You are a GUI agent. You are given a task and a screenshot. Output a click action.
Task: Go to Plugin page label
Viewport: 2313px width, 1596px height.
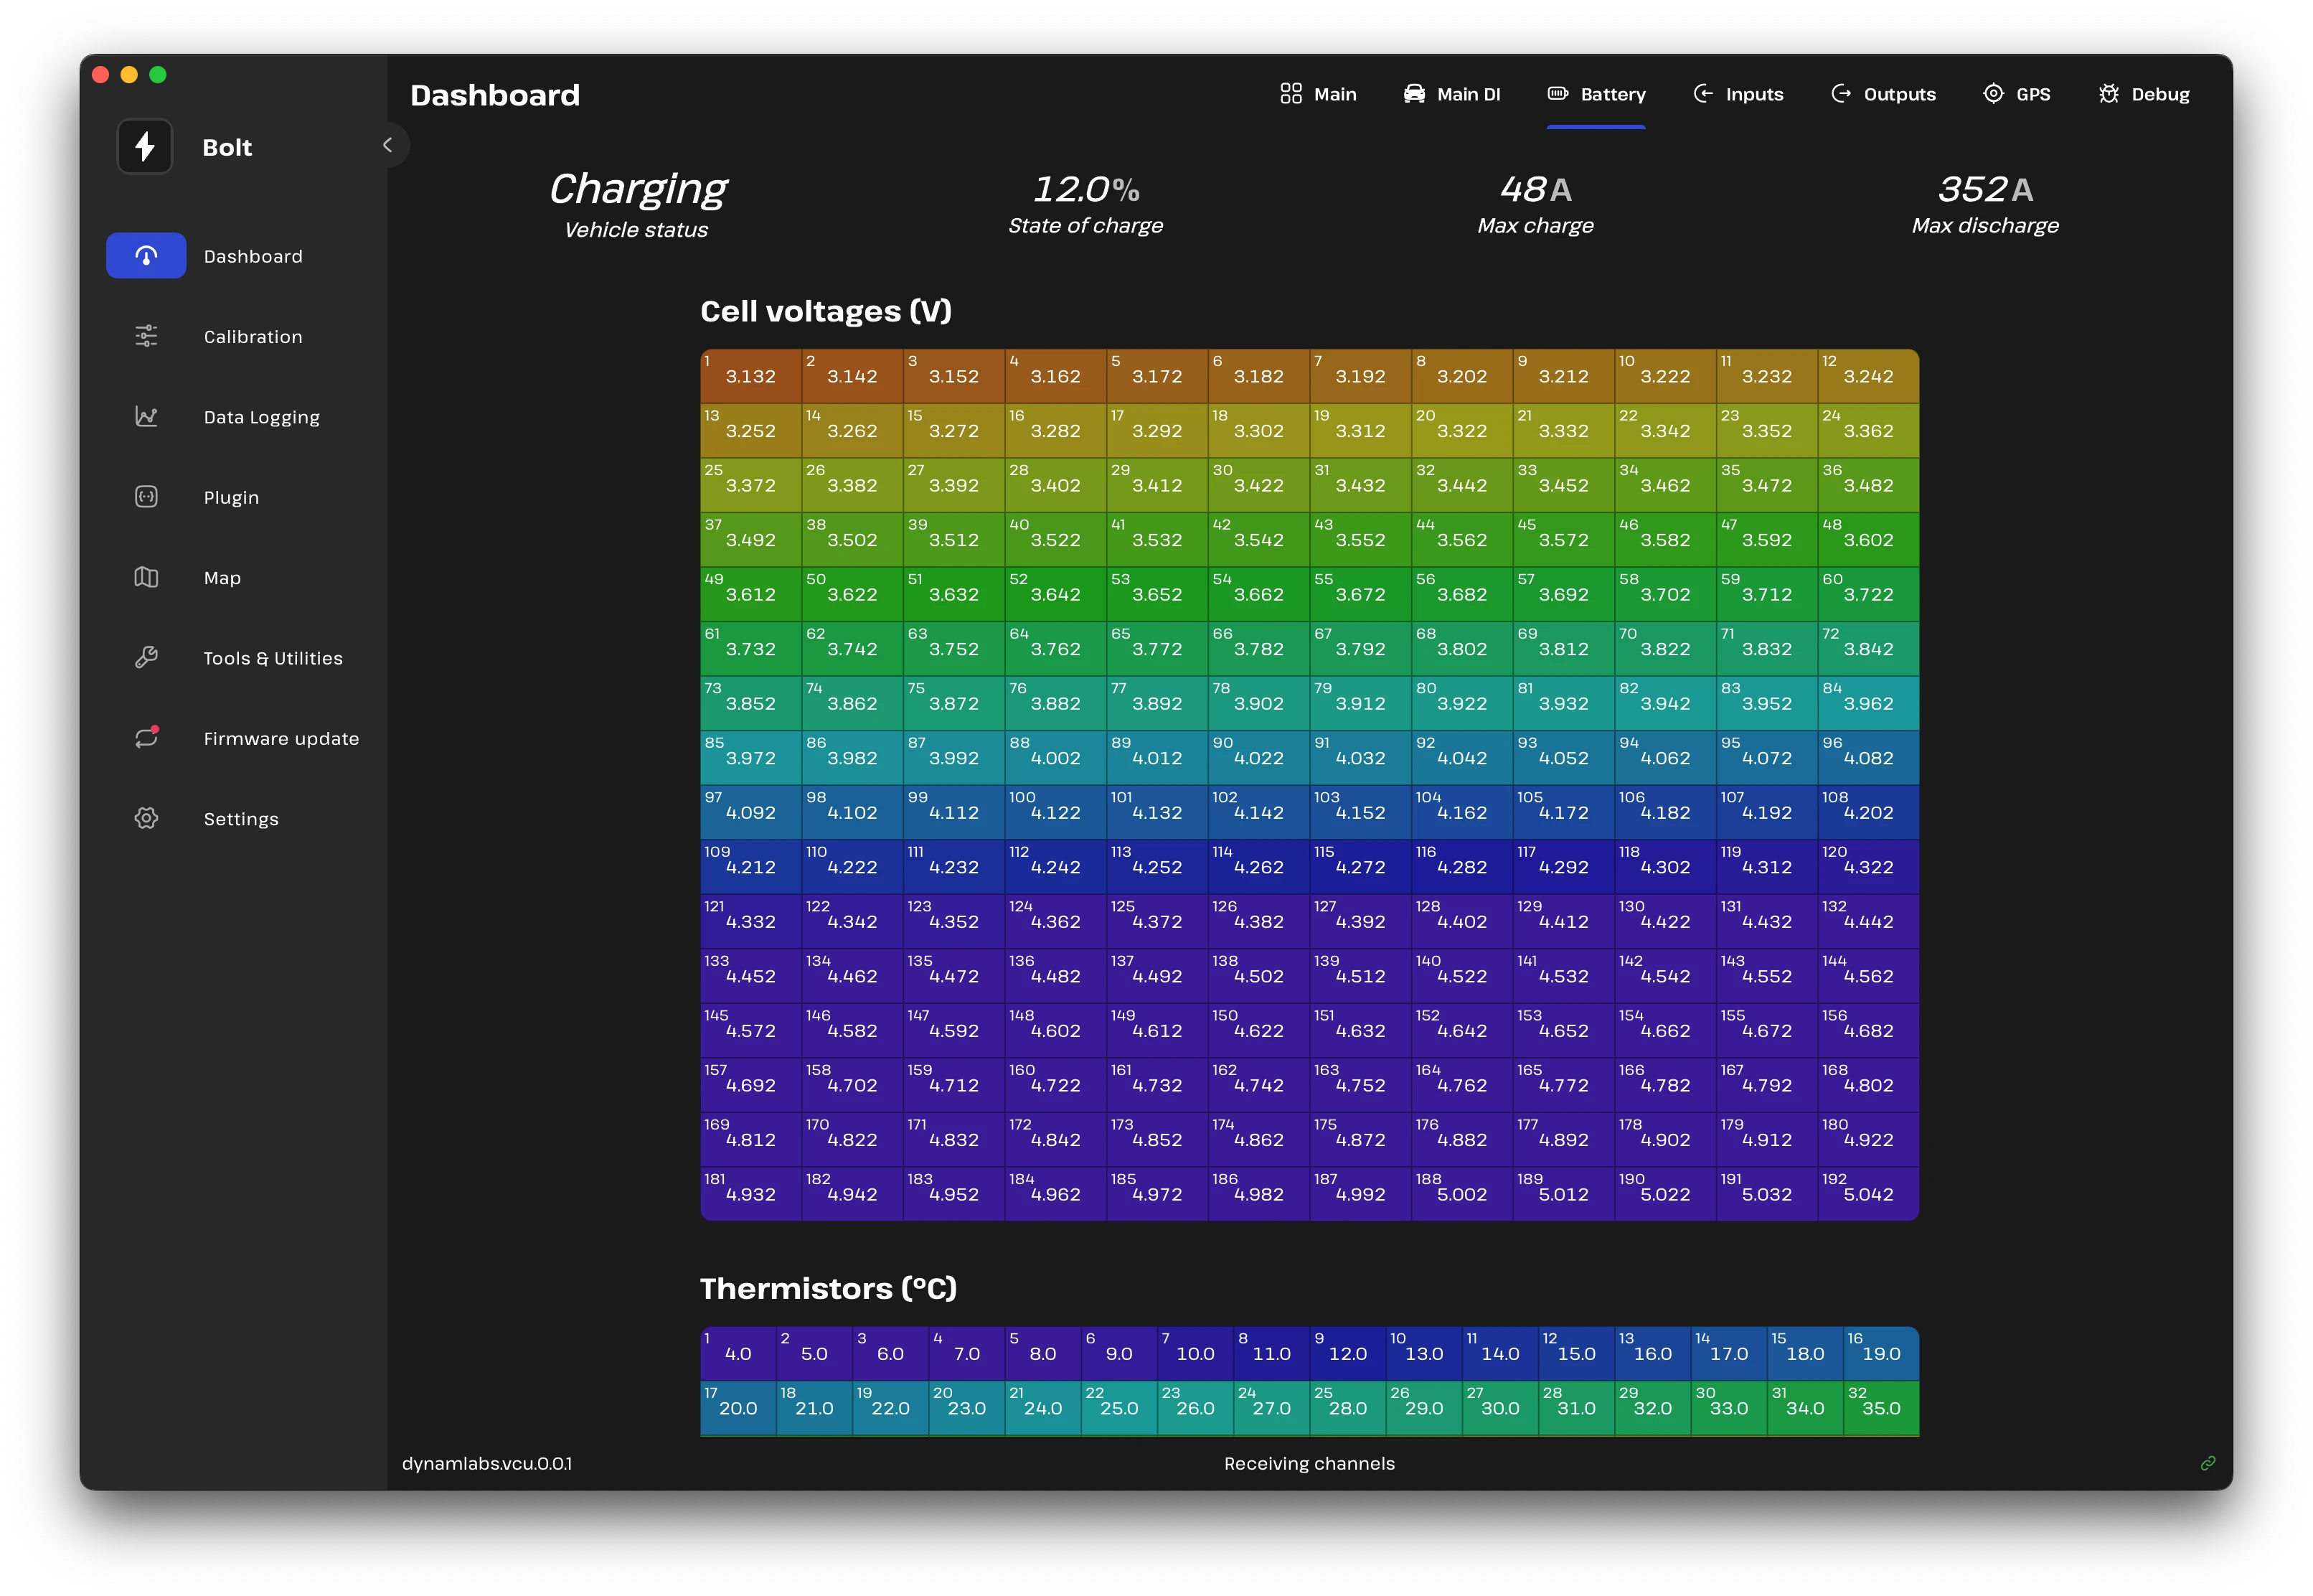point(231,498)
